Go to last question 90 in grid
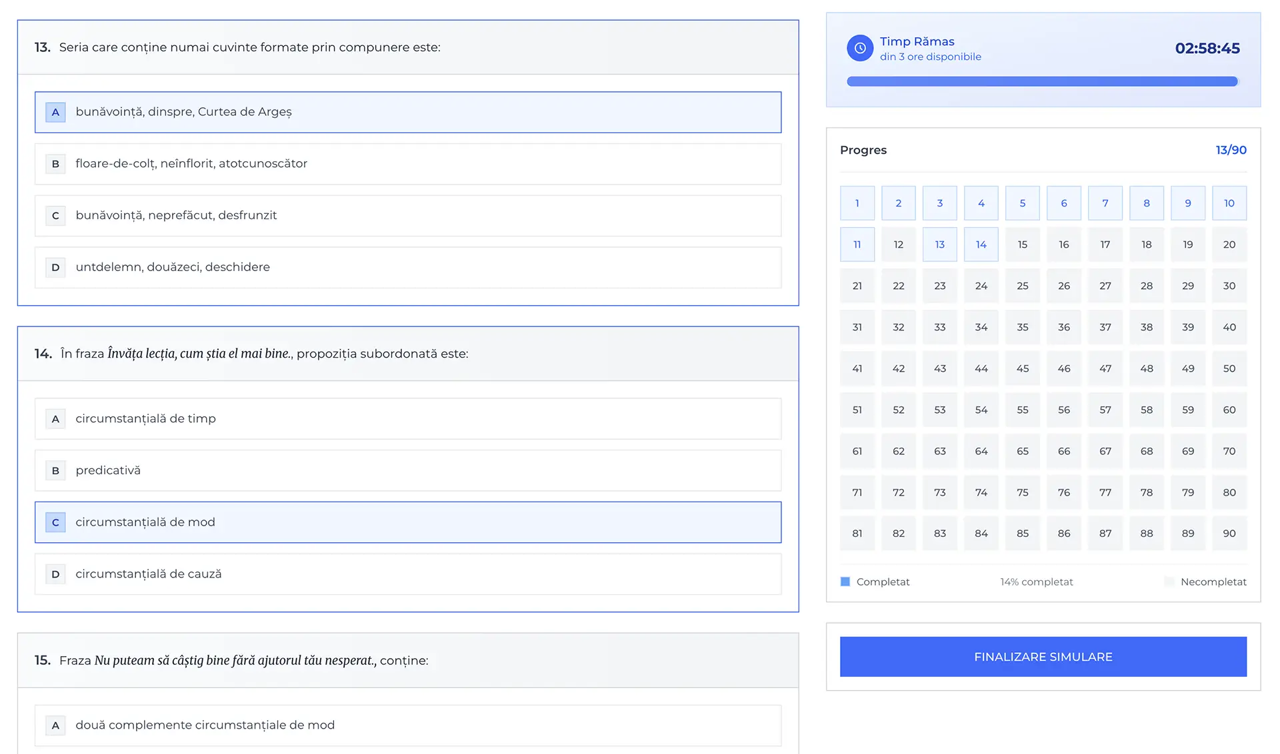 pyautogui.click(x=1229, y=534)
